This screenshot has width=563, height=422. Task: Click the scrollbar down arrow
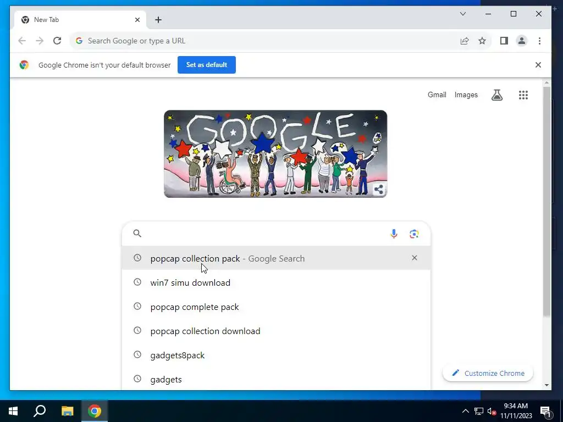click(547, 385)
